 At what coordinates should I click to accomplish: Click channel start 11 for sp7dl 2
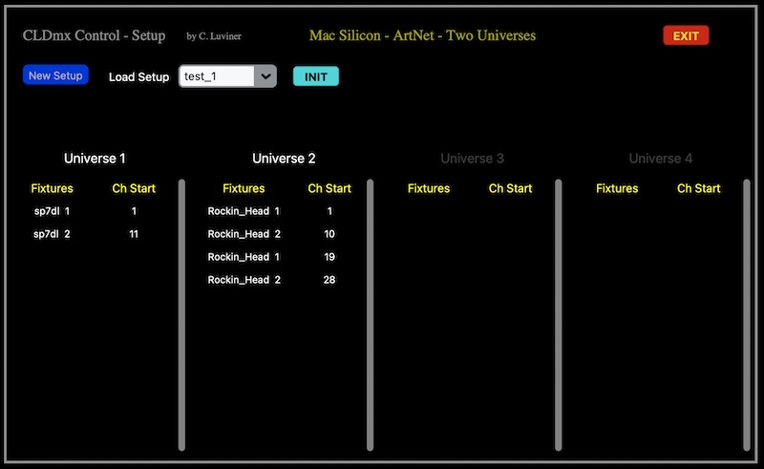[x=134, y=234]
